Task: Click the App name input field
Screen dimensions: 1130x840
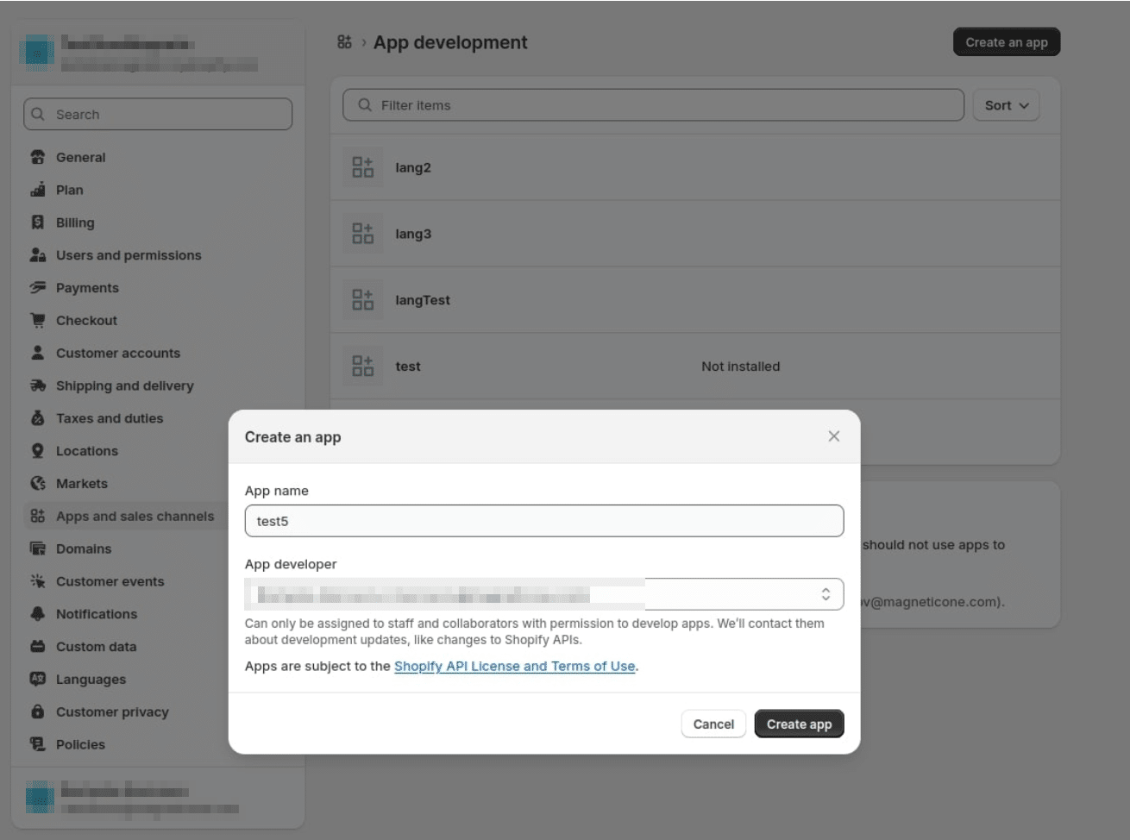Action: (544, 521)
